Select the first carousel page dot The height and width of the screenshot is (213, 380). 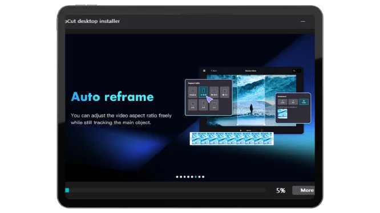177,177
